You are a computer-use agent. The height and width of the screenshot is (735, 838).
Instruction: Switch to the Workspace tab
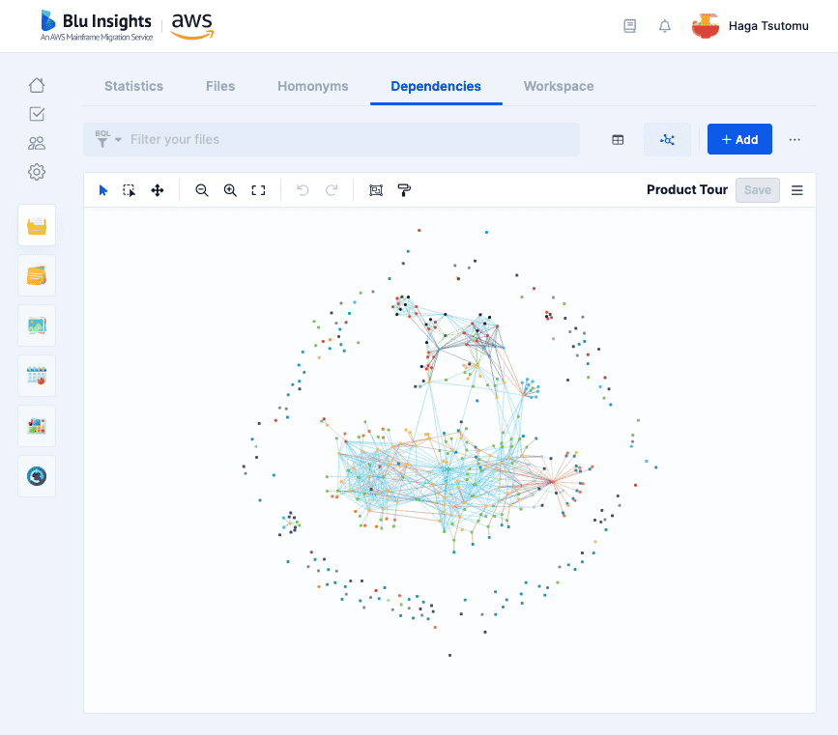(559, 86)
